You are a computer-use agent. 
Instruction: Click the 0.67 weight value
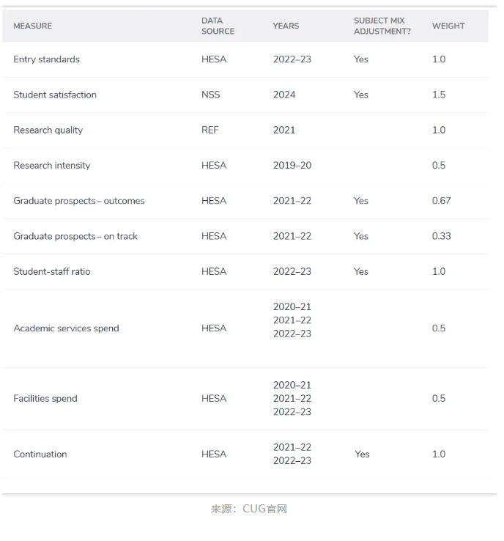click(x=441, y=201)
